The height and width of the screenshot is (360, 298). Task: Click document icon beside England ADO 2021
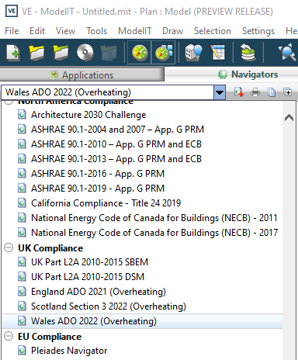pos(22,291)
